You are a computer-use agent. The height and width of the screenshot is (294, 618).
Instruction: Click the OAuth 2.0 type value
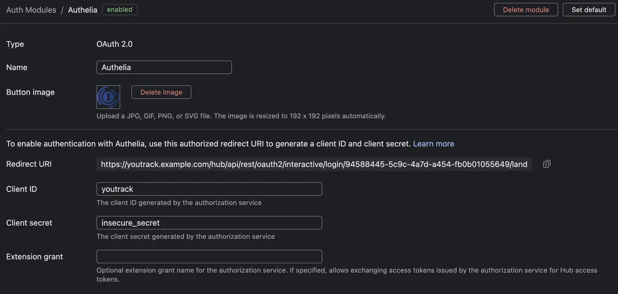114,44
